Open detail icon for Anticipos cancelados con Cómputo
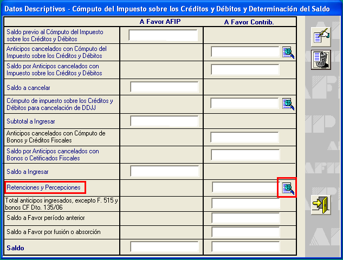Screen dimensions: 343x260 pos(288,53)
